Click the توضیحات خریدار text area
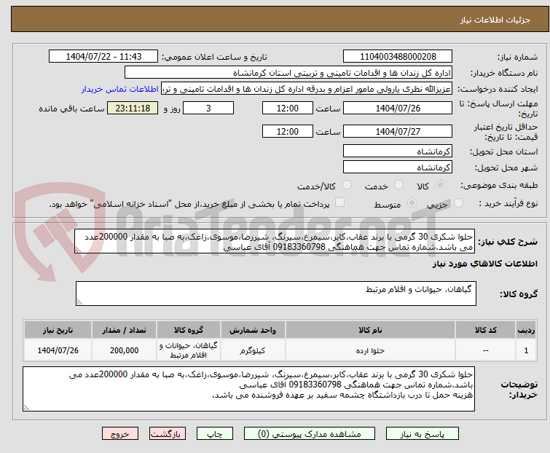Screen dimensions: 550x453 click(248, 389)
